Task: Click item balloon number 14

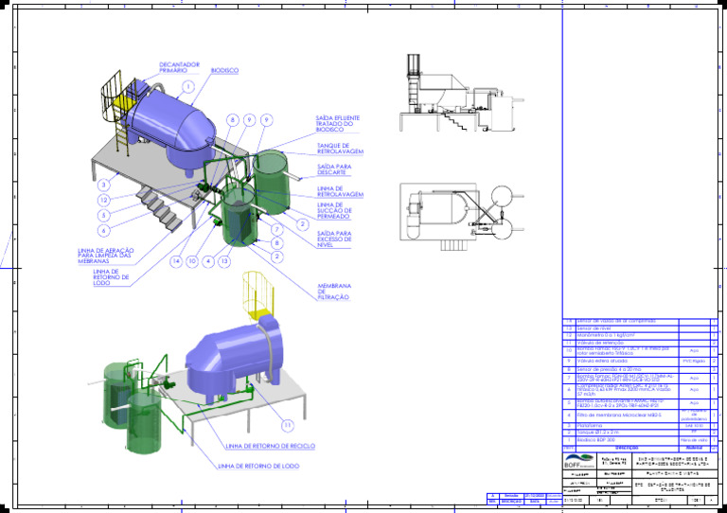Action: (176, 261)
